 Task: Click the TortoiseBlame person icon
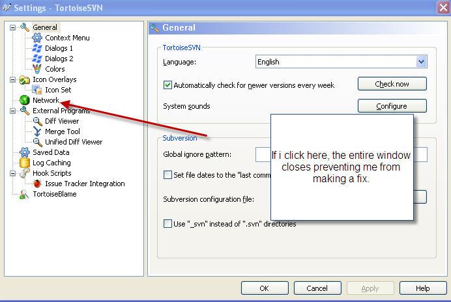[25, 194]
